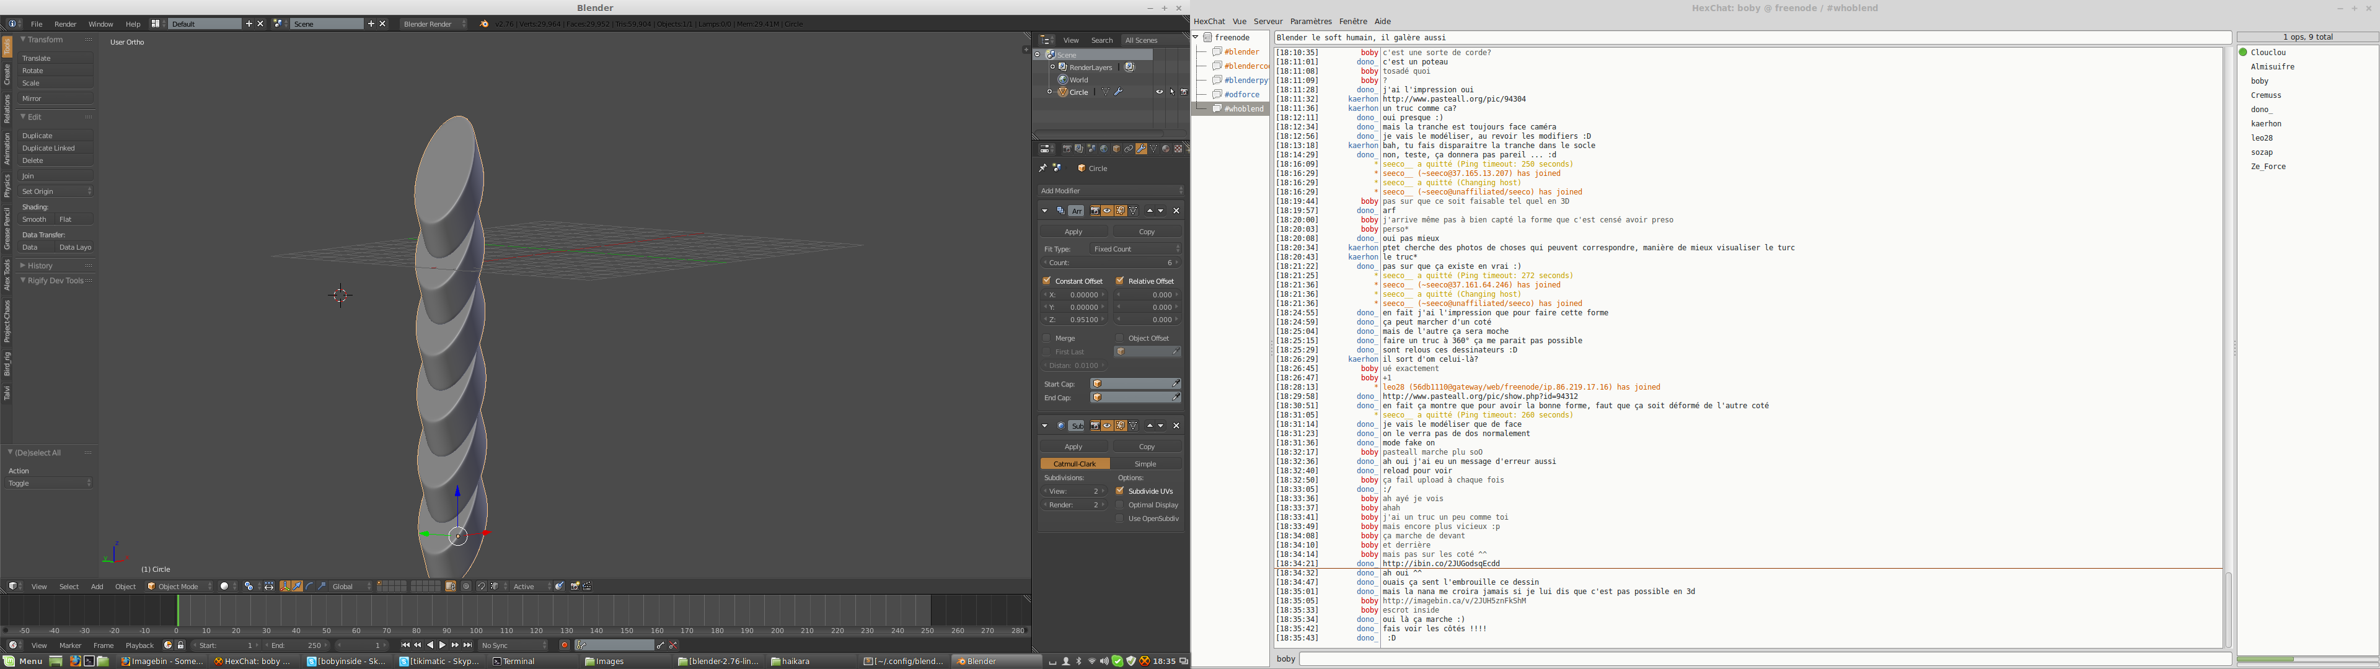The width and height of the screenshot is (2380, 669).
Task: Open the Window menu in Blender
Action: (x=100, y=24)
